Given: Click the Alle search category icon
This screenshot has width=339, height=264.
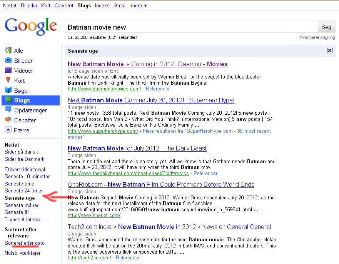Looking at the screenshot, I should tap(8, 50).
